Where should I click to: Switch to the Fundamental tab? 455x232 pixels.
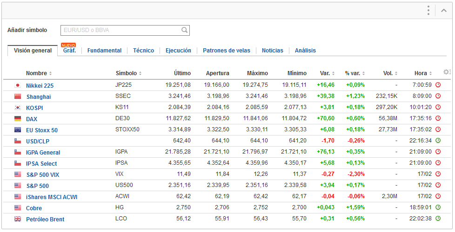[105, 50]
